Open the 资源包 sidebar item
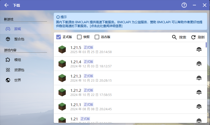The image size is (210, 125). tap(26, 70)
